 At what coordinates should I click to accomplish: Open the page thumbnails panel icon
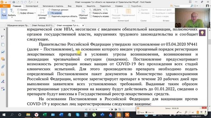tap(3, 45)
